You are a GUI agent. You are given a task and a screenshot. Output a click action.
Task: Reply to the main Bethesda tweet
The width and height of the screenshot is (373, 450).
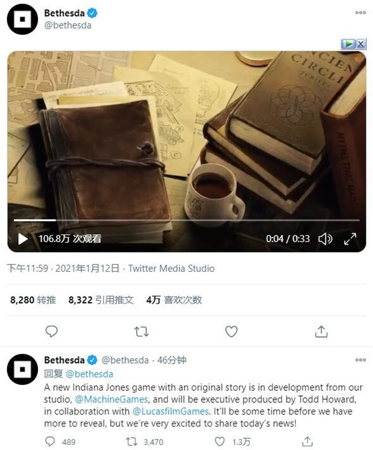click(x=52, y=331)
